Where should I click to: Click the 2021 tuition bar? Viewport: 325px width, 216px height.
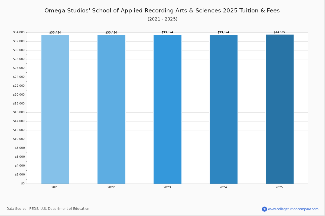click(55, 109)
